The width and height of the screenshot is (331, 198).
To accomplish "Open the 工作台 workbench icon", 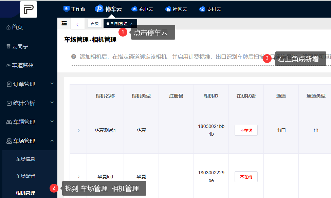I will 67,9.
